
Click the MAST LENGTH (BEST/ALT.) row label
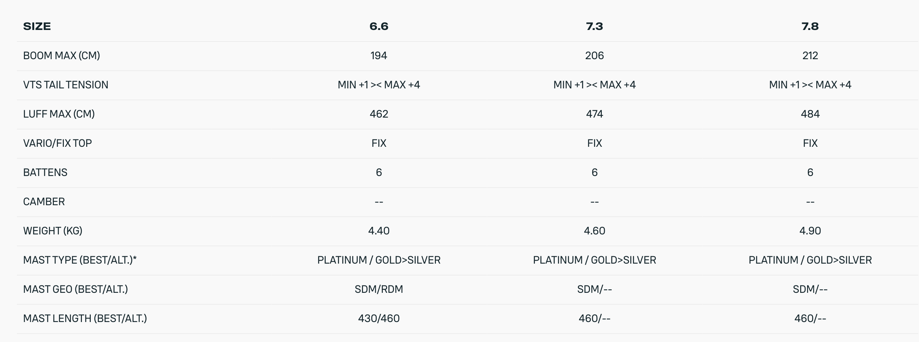pos(85,319)
